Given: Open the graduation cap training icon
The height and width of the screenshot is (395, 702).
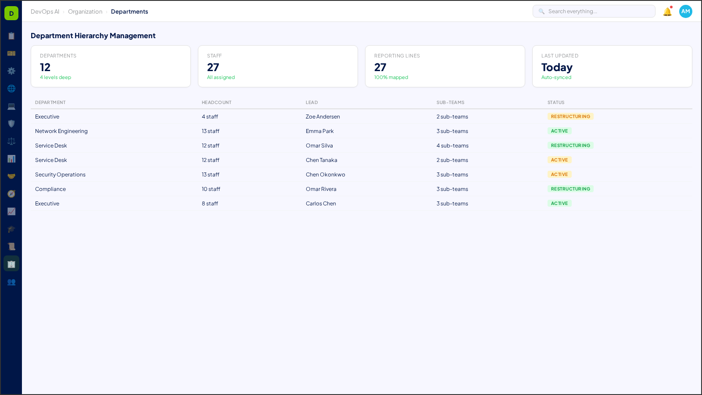Looking at the screenshot, I should point(11,229).
